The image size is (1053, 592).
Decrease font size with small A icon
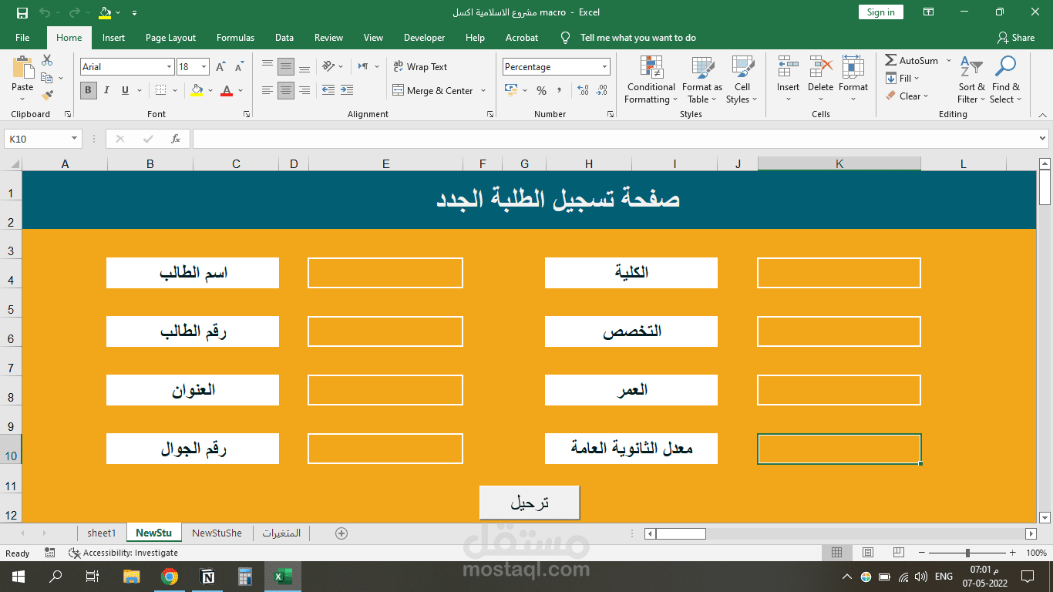(240, 67)
